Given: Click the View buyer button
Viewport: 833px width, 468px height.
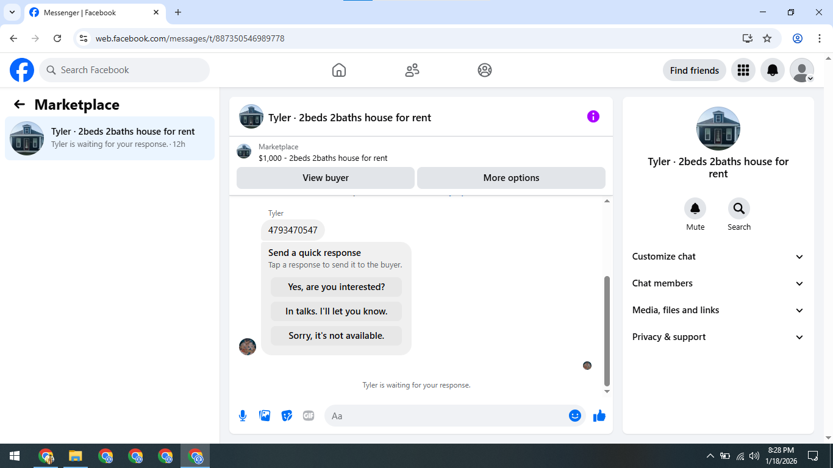Looking at the screenshot, I should [326, 178].
